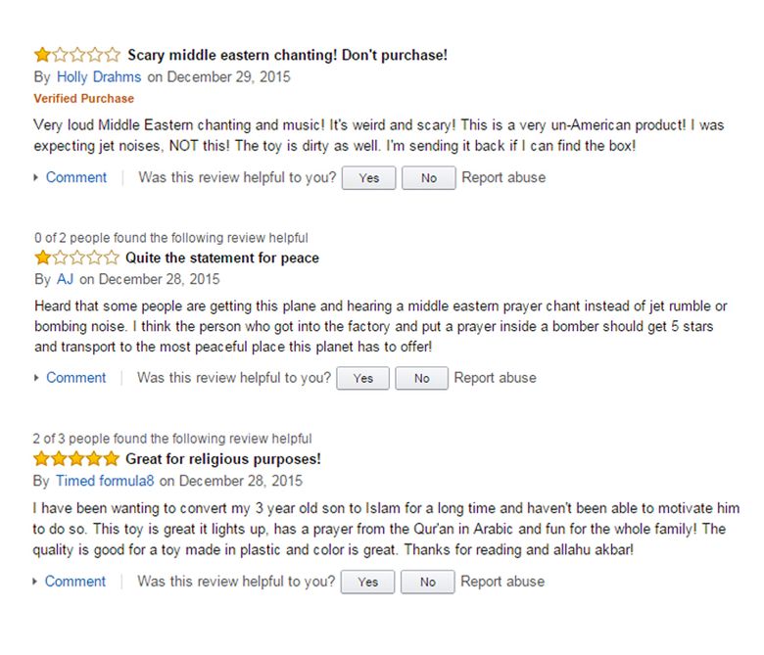The image size is (764, 655).
Task: Open reviewer profile AJ
Action: pyautogui.click(x=66, y=279)
